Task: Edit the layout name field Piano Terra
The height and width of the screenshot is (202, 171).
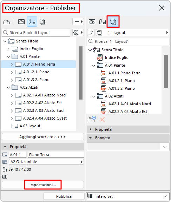Action: [x=56, y=155]
